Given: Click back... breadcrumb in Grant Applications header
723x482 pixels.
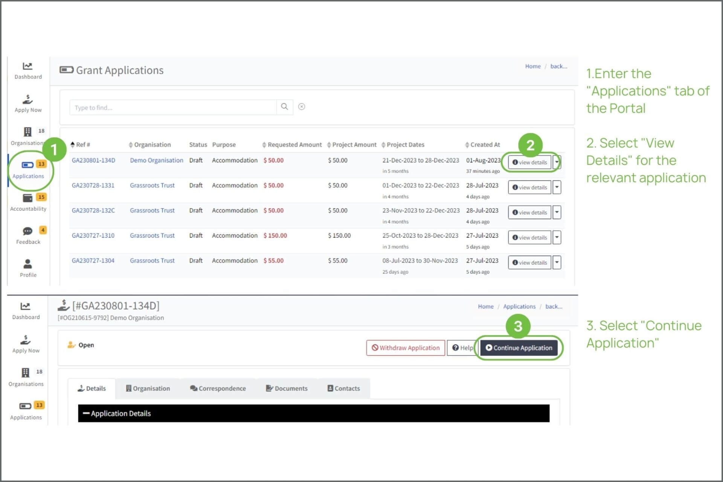Looking at the screenshot, I should (559, 66).
